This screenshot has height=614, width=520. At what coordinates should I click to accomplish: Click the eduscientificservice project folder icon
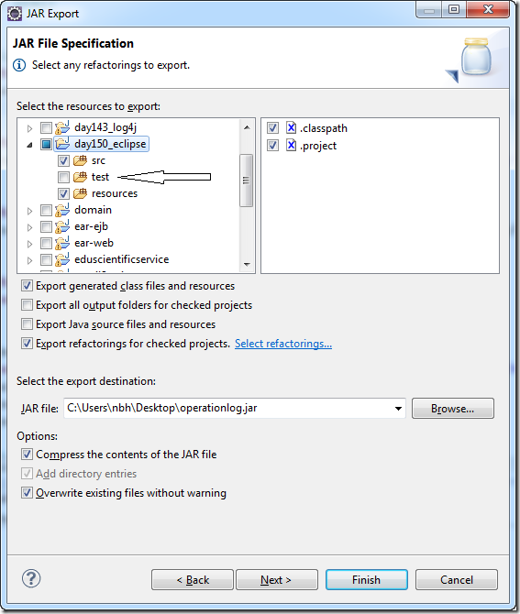(62, 259)
